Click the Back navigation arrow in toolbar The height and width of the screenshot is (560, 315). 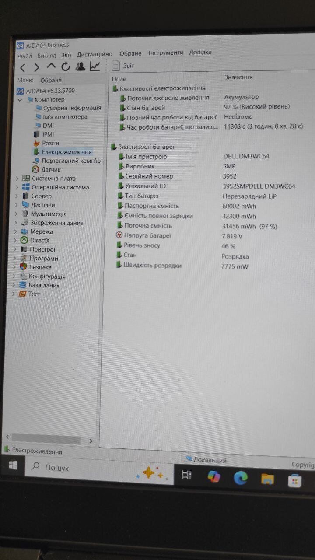(x=23, y=67)
